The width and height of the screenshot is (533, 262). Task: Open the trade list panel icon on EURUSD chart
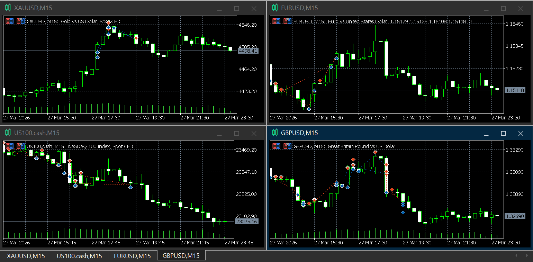click(x=277, y=21)
